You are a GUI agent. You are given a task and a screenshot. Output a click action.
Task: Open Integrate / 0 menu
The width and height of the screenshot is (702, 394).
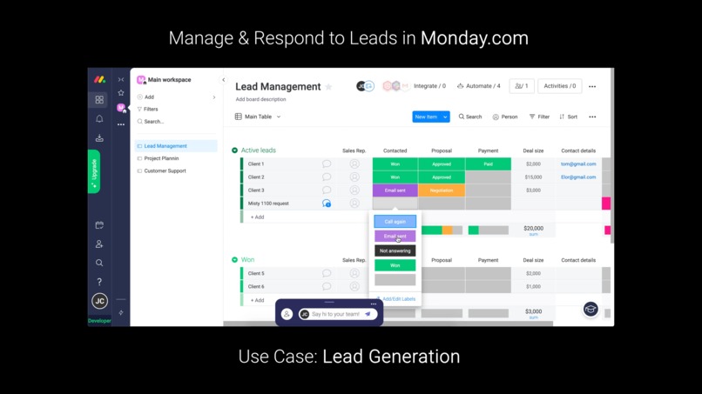429,86
